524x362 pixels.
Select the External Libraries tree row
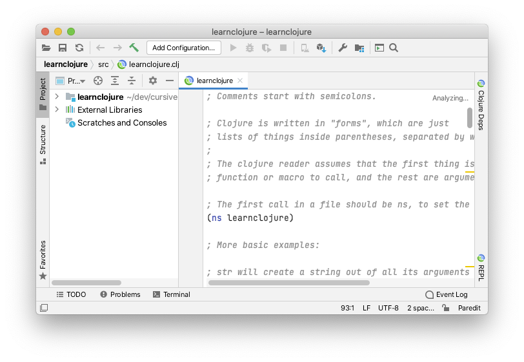(114, 110)
